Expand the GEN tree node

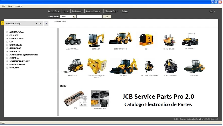coord(7,42)
